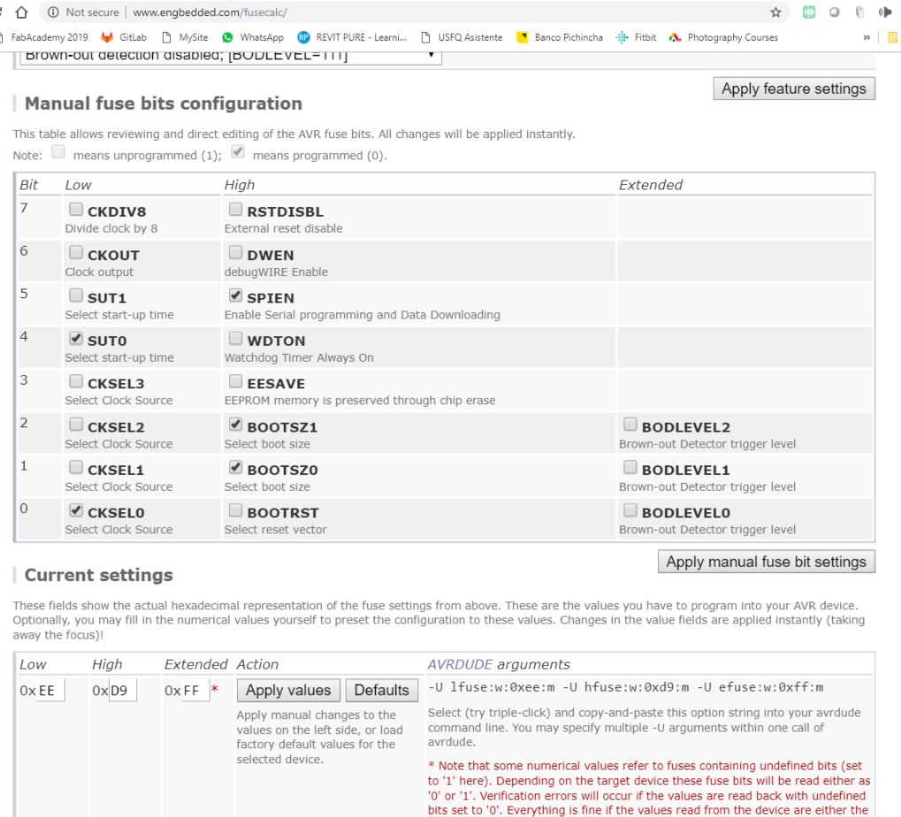
Task: Click the browser Home icon
Action: coord(21,12)
